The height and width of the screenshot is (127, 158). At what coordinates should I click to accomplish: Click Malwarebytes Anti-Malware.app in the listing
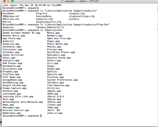(x=23, y=102)
